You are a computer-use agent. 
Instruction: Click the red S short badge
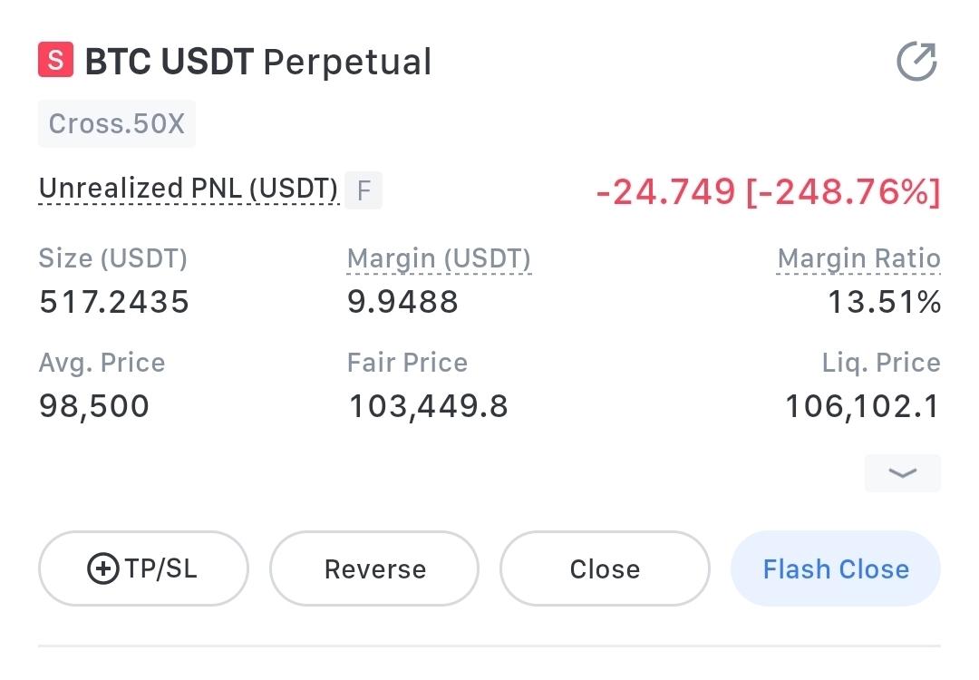point(55,60)
